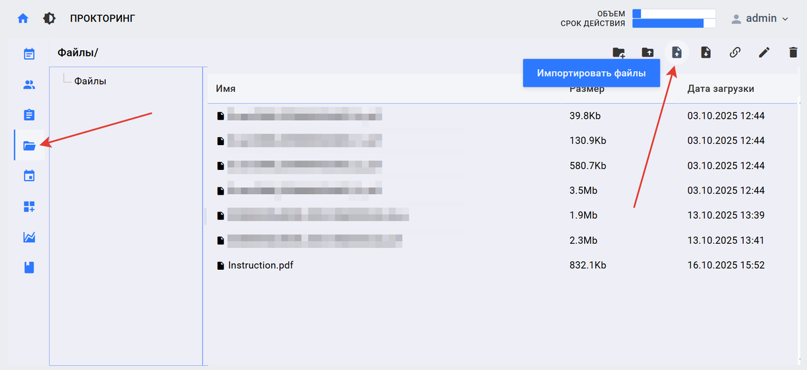
Task: Open the statistics chart sidebar icon
Action: pyautogui.click(x=29, y=237)
